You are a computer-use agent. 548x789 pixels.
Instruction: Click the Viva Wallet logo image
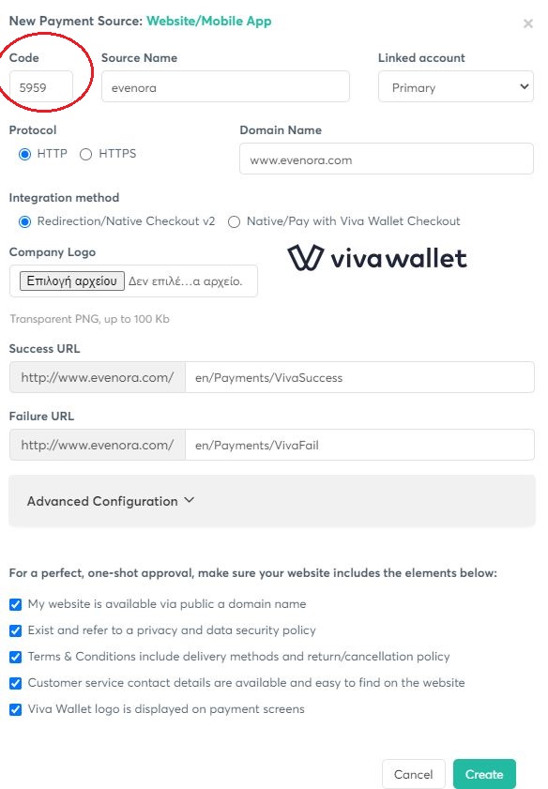click(x=377, y=258)
